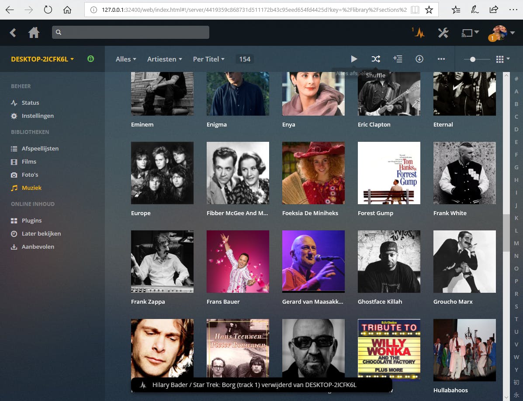
Task: Check server activity via the orange activity icon
Action: tap(419, 32)
